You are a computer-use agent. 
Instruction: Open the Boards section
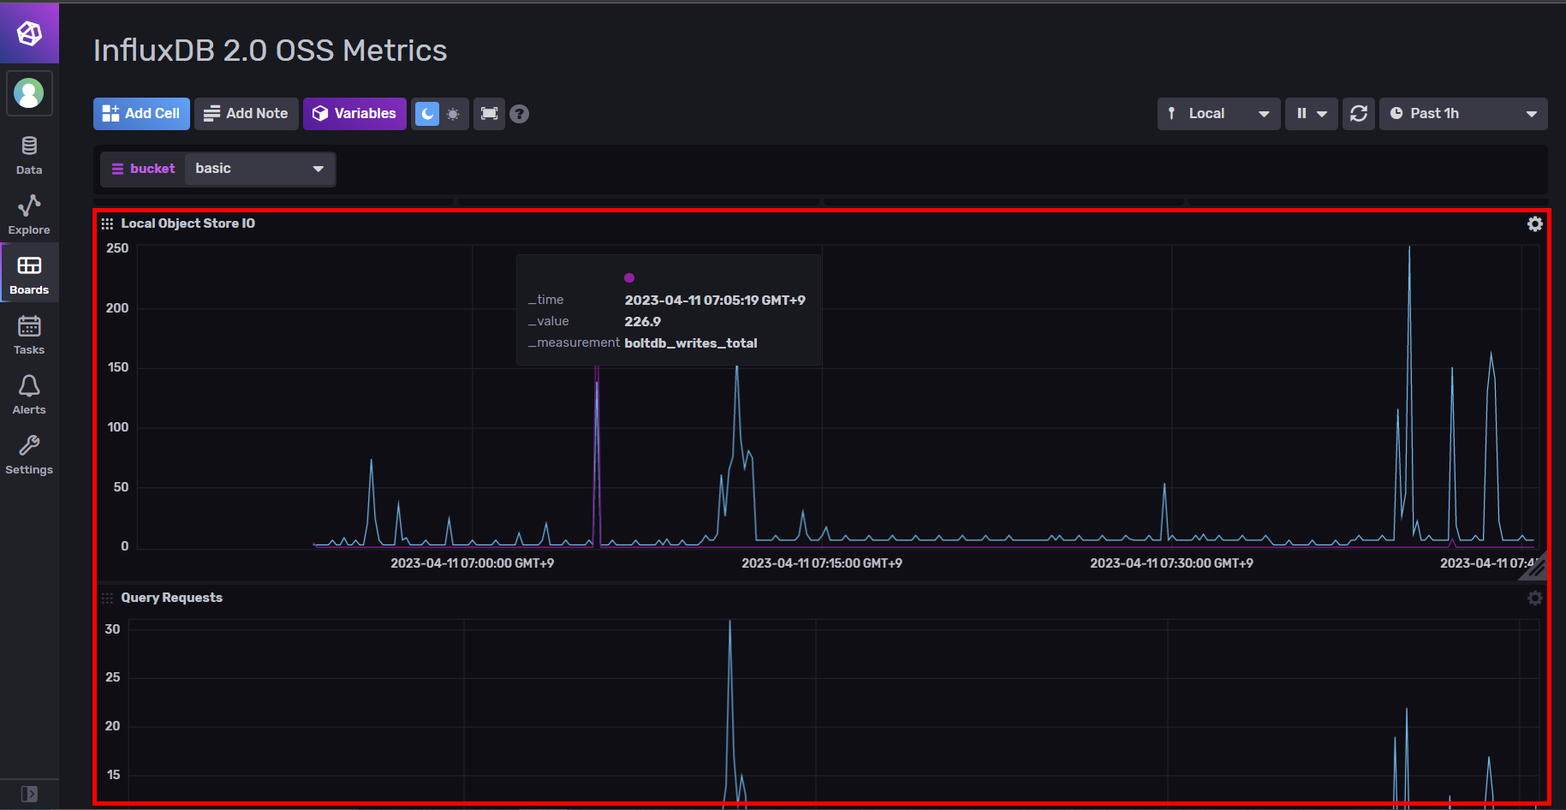[x=29, y=275]
